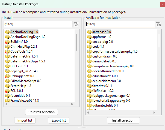
Task: Focus the Install filter text field
Action: coord(38,24)
